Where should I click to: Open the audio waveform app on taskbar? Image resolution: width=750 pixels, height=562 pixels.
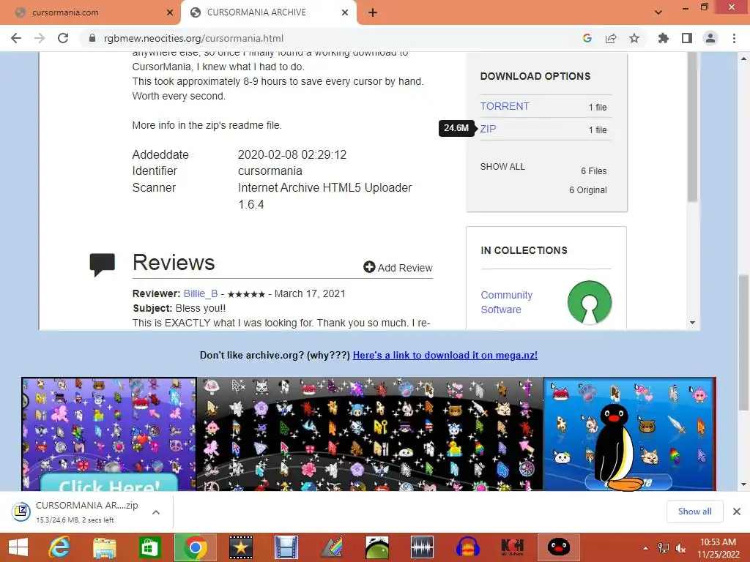(423, 547)
